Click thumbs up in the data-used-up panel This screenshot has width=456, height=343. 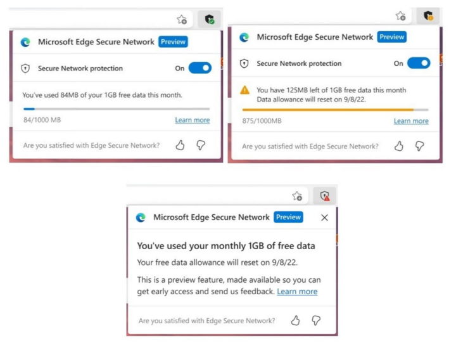coord(295,321)
